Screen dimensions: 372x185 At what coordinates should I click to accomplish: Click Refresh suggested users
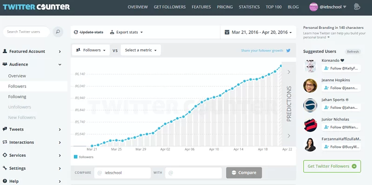click(x=353, y=52)
